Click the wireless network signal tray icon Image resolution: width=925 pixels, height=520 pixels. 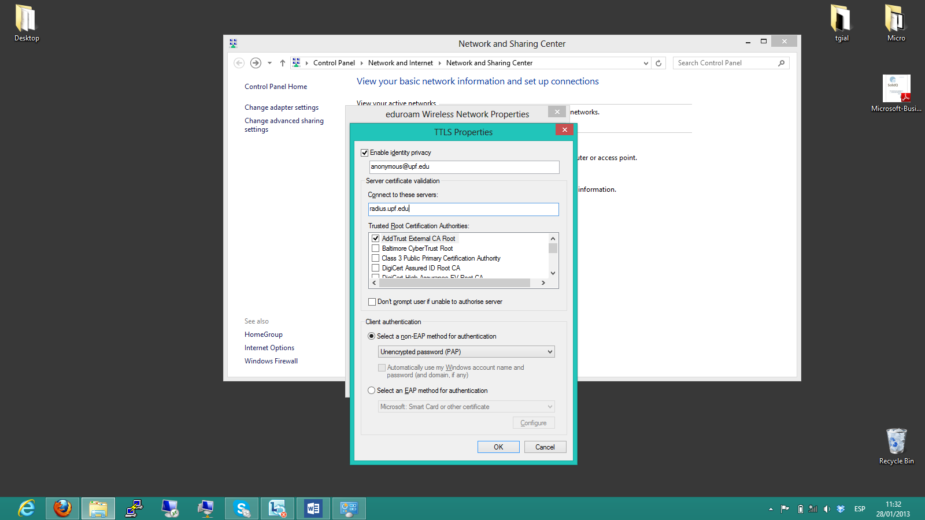pyautogui.click(x=813, y=509)
